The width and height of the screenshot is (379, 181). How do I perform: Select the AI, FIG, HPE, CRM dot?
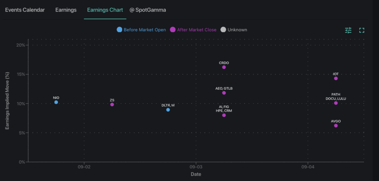pyautogui.click(x=224, y=115)
